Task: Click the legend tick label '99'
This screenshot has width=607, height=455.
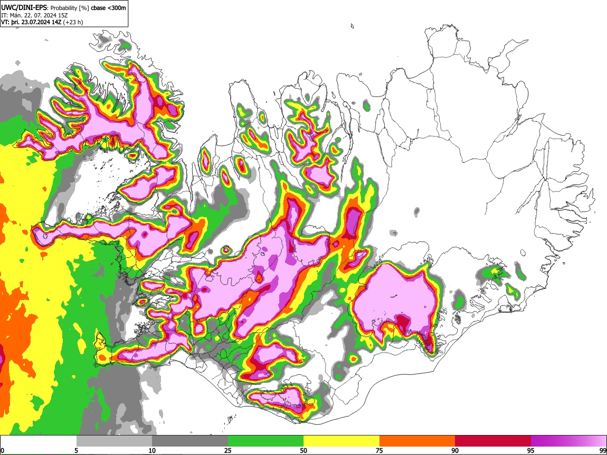Action: (603, 450)
